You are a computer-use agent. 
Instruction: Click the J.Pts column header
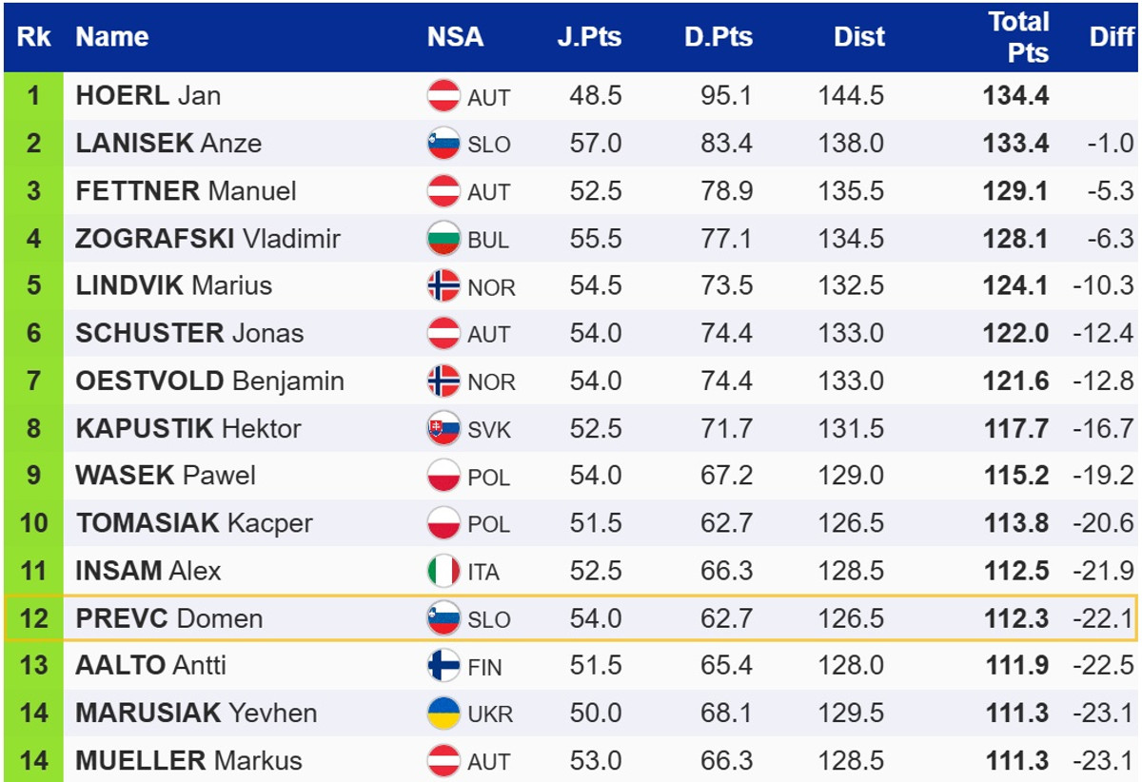(589, 37)
